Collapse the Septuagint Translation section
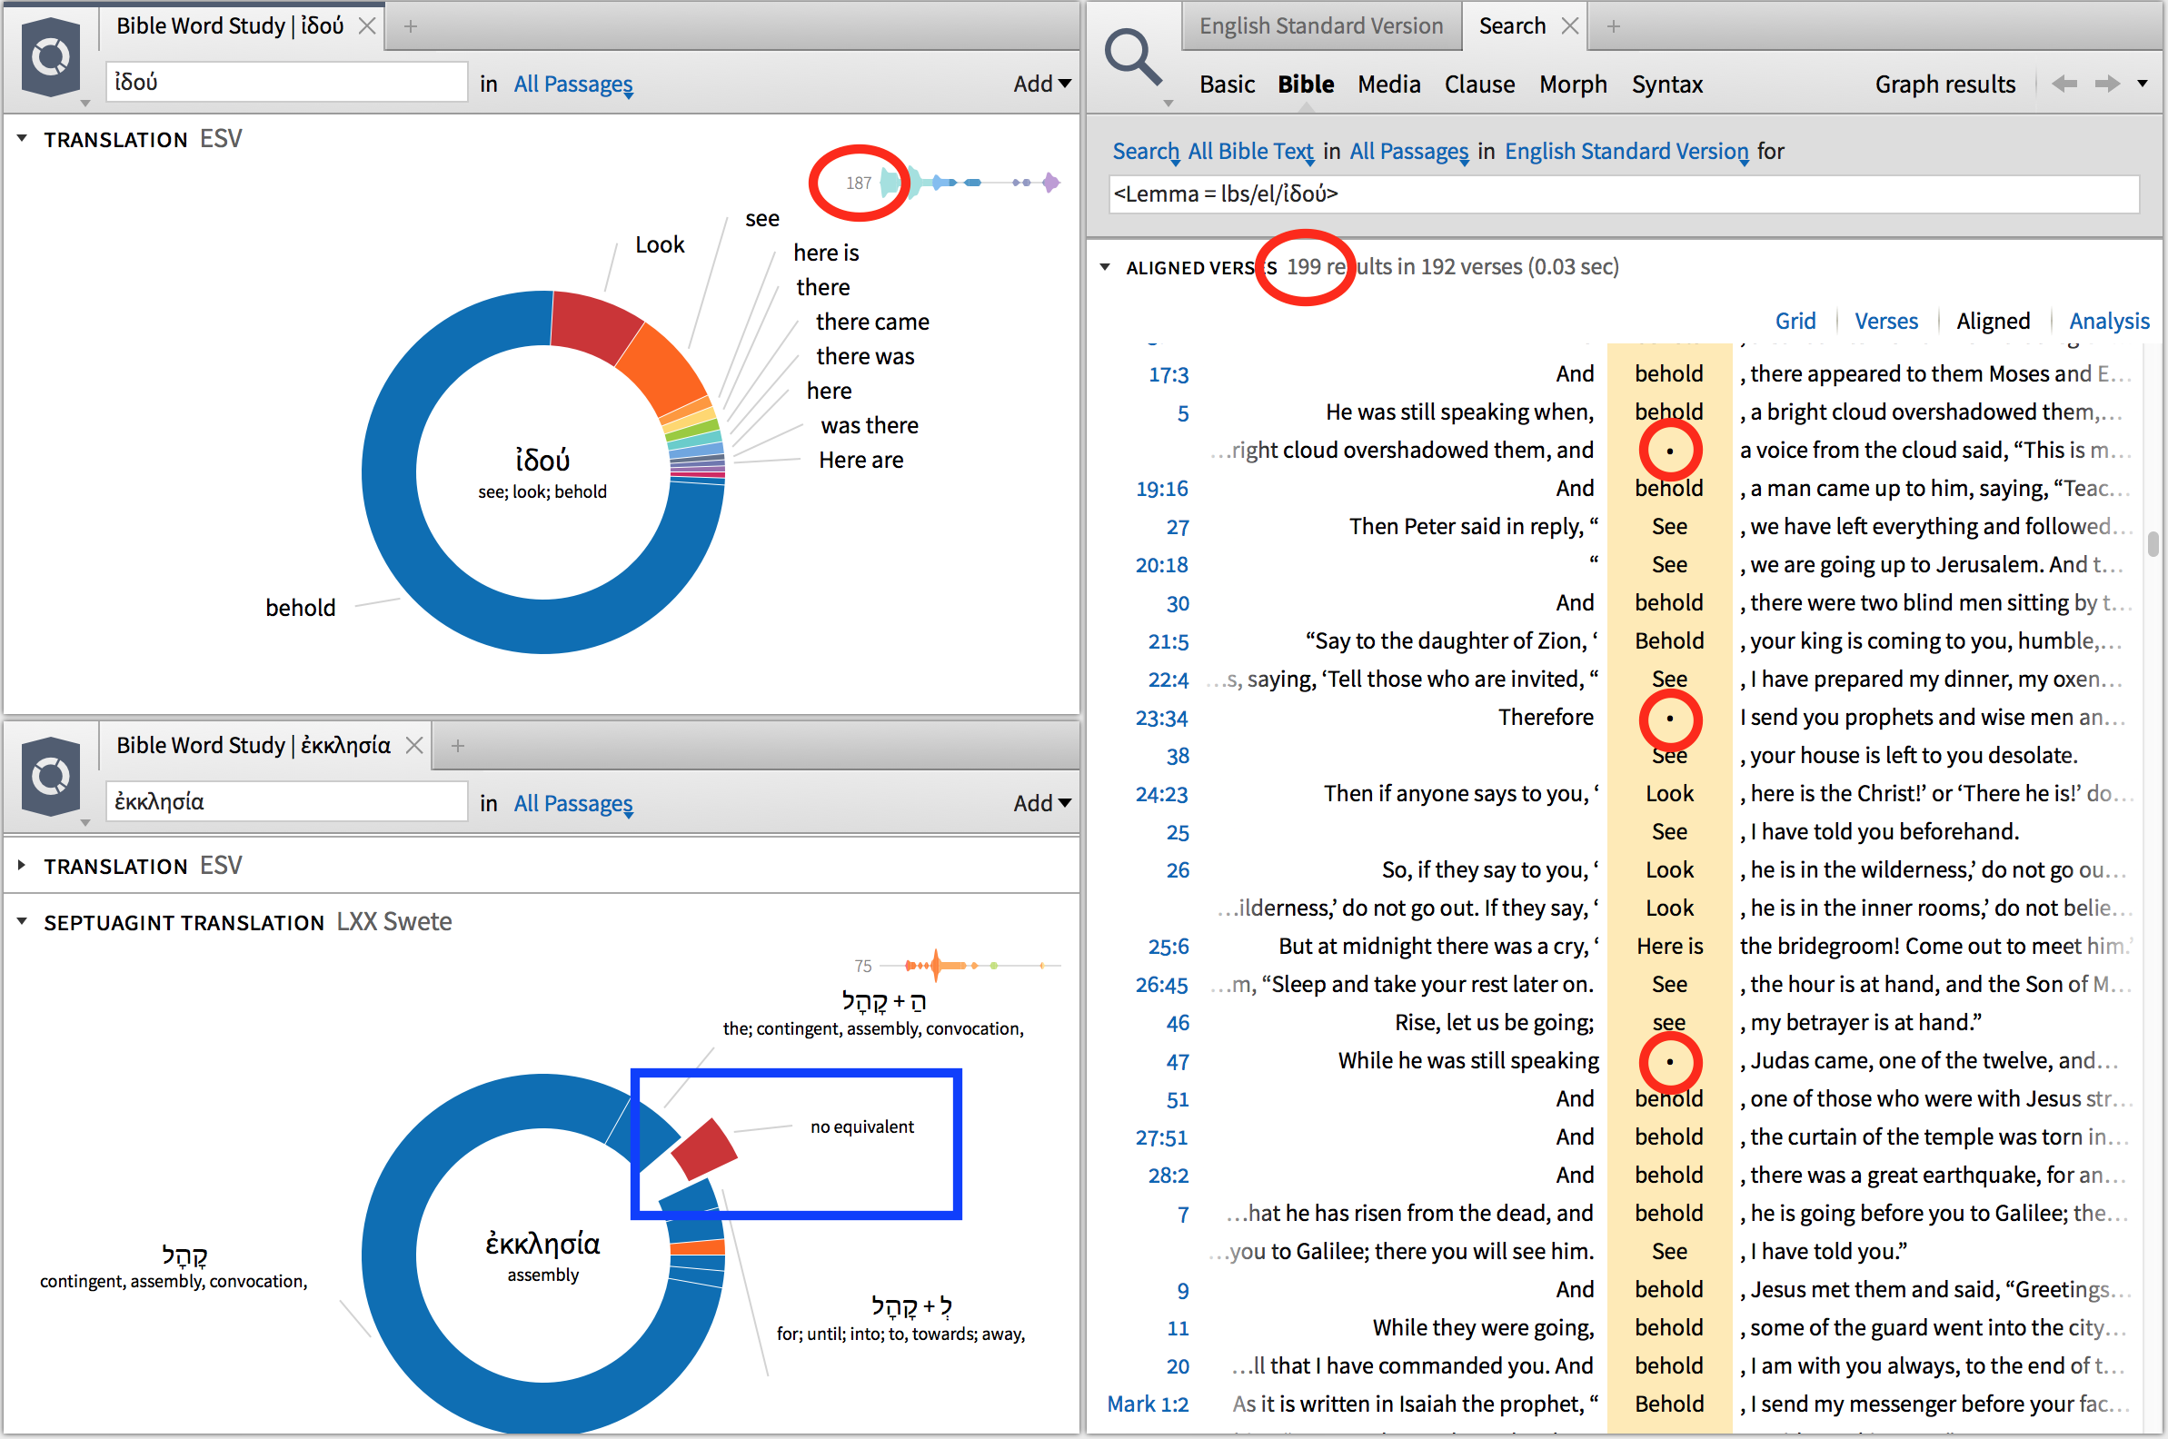The height and width of the screenshot is (1439, 2168). pyautogui.click(x=22, y=921)
